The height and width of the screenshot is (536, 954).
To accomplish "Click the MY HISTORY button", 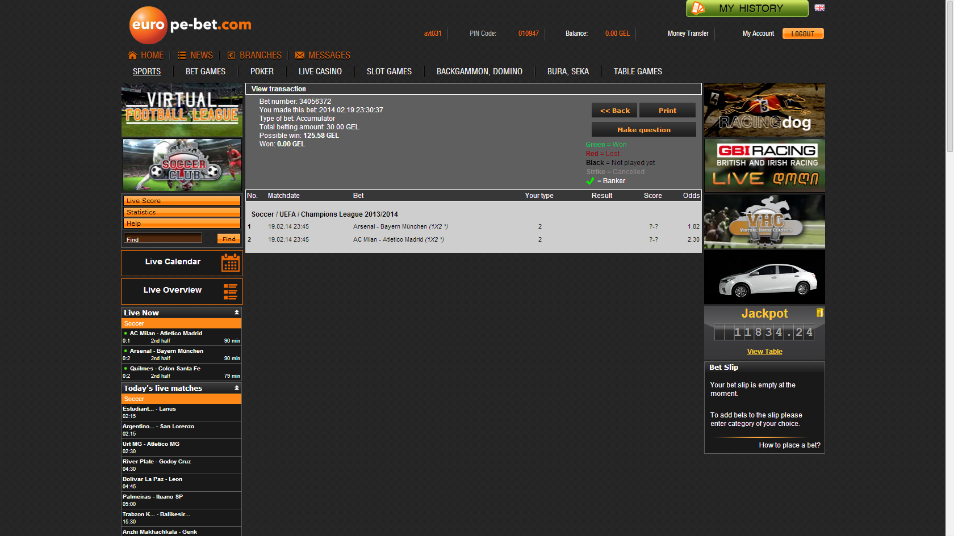I will click(x=747, y=9).
